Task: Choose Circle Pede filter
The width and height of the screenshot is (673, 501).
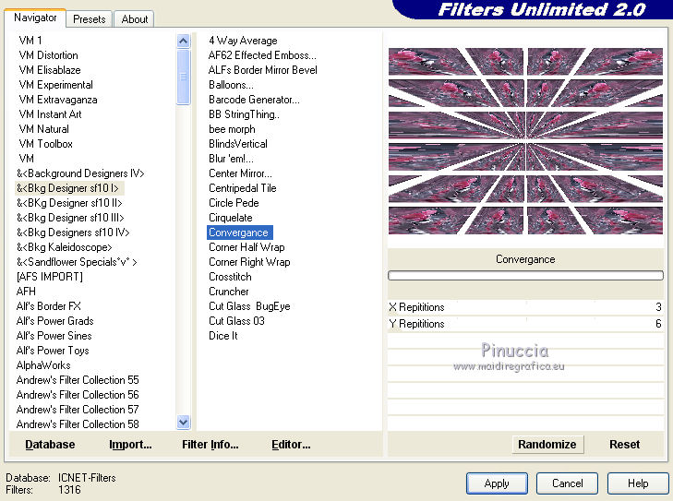Action: coord(234,203)
